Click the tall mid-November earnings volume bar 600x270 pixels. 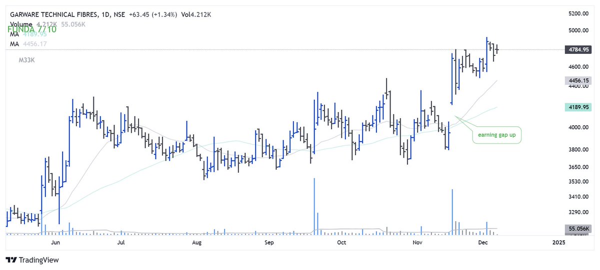click(452, 212)
